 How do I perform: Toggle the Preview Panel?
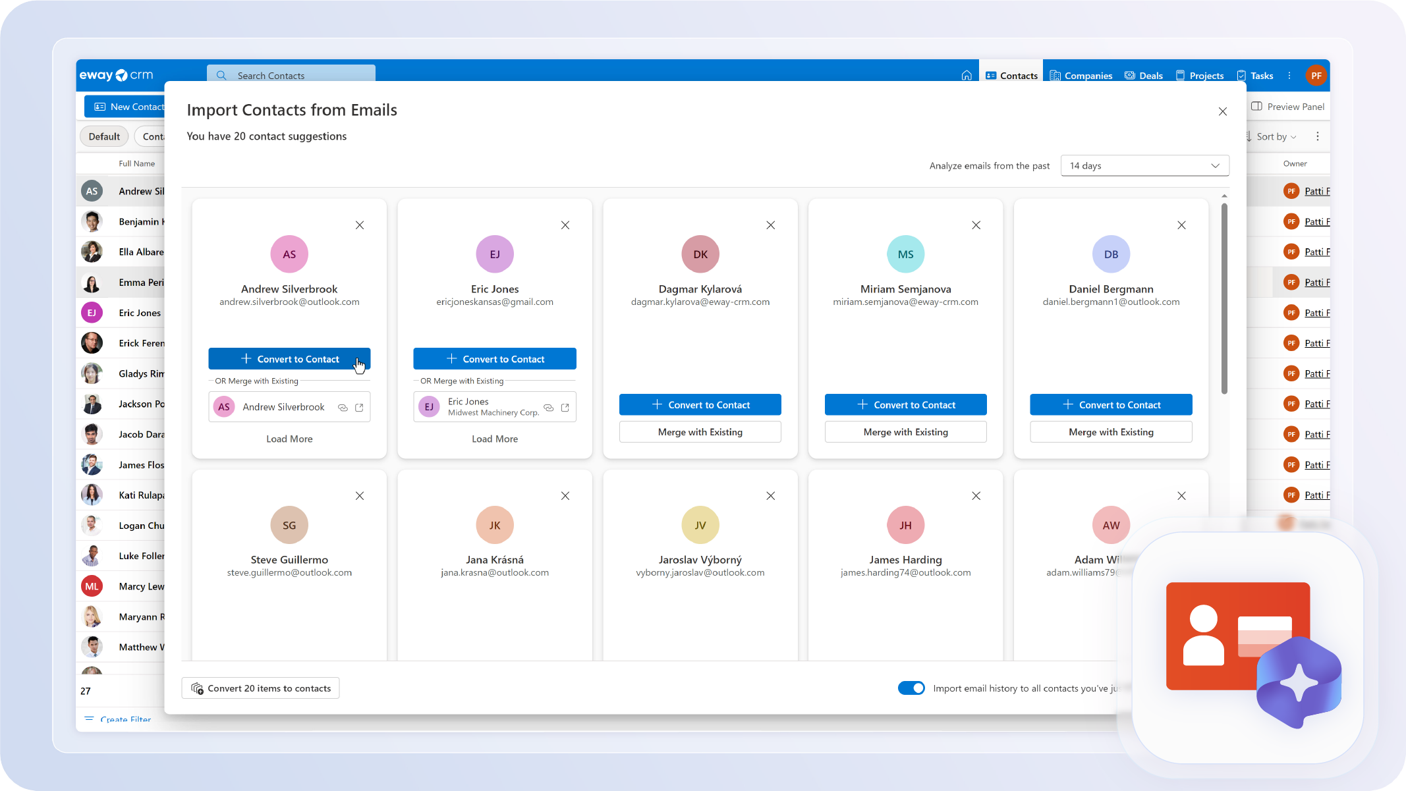(x=1287, y=107)
